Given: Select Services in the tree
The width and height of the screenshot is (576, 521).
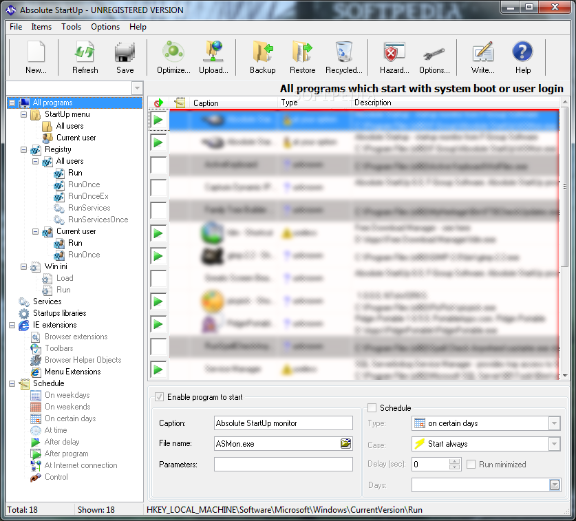Looking at the screenshot, I should tap(47, 301).
